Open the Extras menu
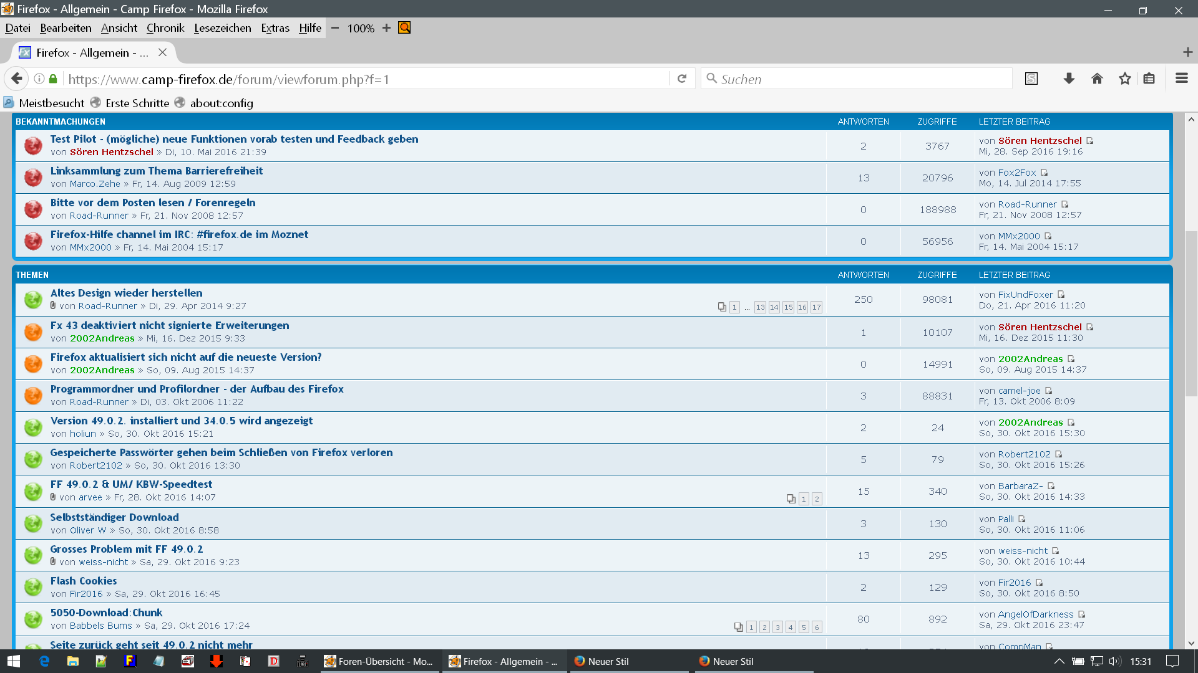 click(x=275, y=28)
